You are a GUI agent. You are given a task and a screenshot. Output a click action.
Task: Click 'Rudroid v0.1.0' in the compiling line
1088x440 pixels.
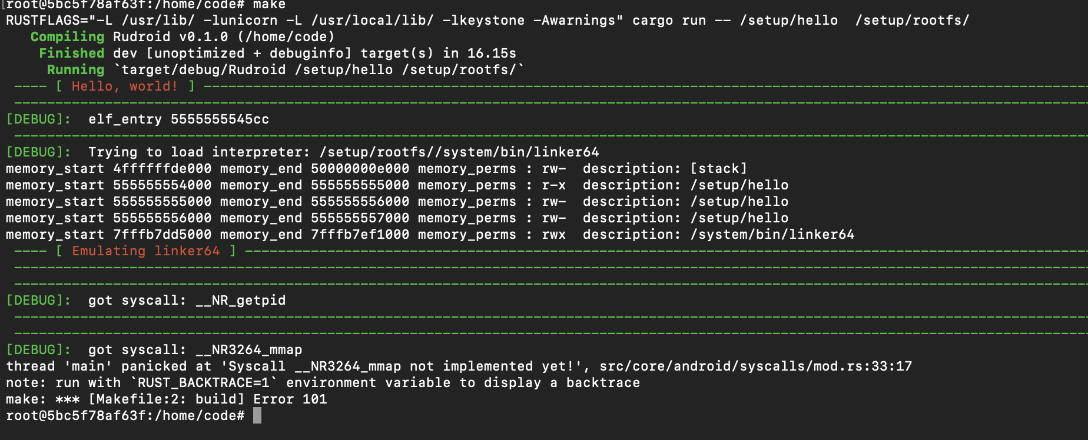[171, 36]
